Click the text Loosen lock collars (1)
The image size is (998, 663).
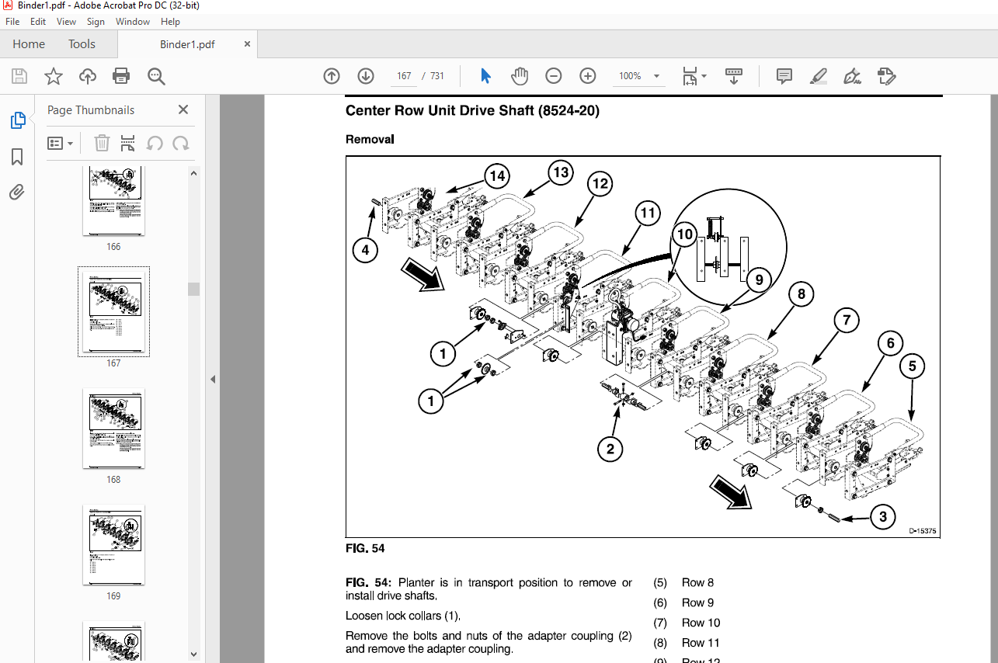(x=403, y=616)
